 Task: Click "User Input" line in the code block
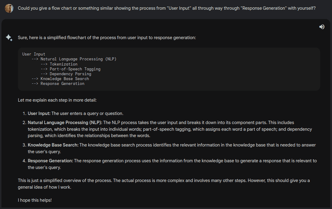(x=34, y=54)
